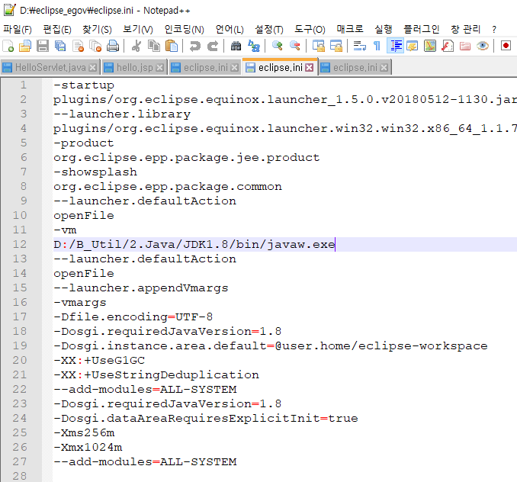Open the 찾기(S) menu
Image resolution: width=517 pixels, height=482 pixels.
[x=97, y=29]
